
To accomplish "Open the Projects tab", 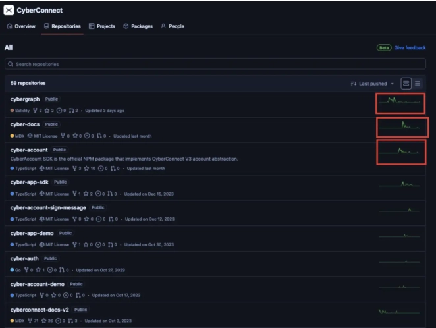I will tap(101, 26).
